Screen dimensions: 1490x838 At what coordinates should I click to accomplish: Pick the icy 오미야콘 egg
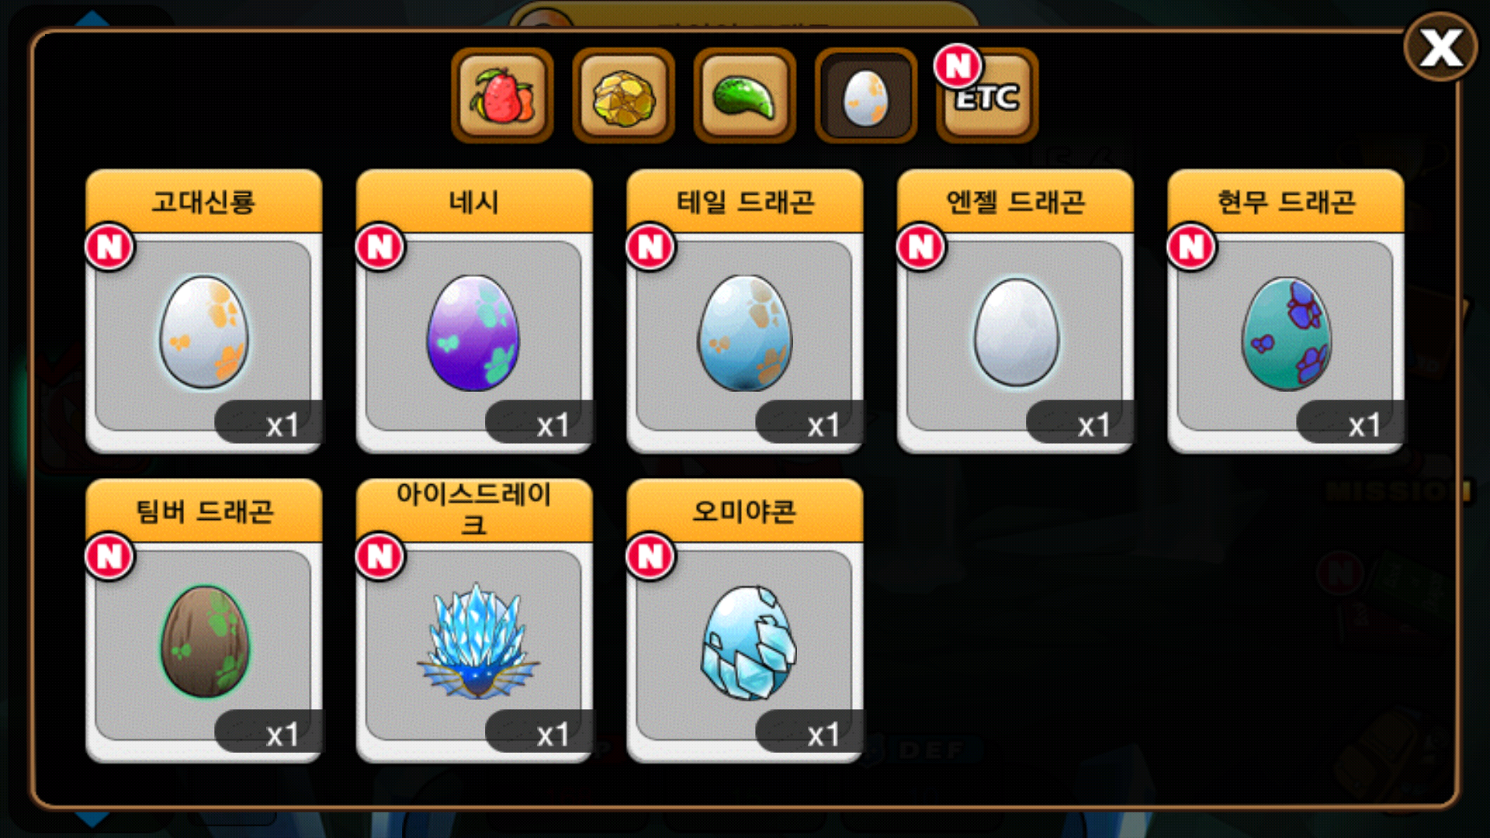pyautogui.click(x=748, y=642)
